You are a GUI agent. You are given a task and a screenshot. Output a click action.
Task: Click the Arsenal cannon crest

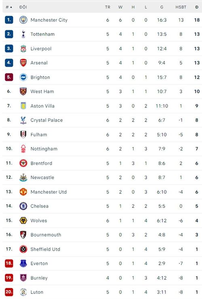(x=23, y=63)
